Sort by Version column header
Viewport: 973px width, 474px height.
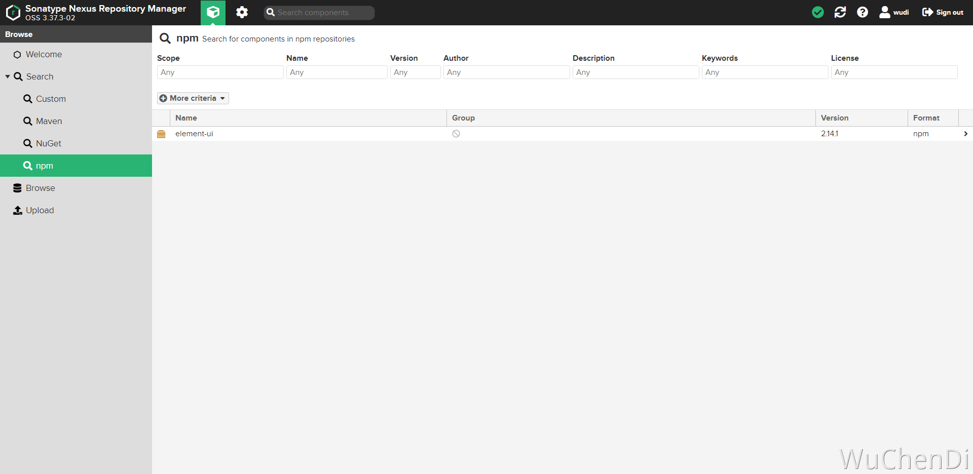click(x=862, y=118)
